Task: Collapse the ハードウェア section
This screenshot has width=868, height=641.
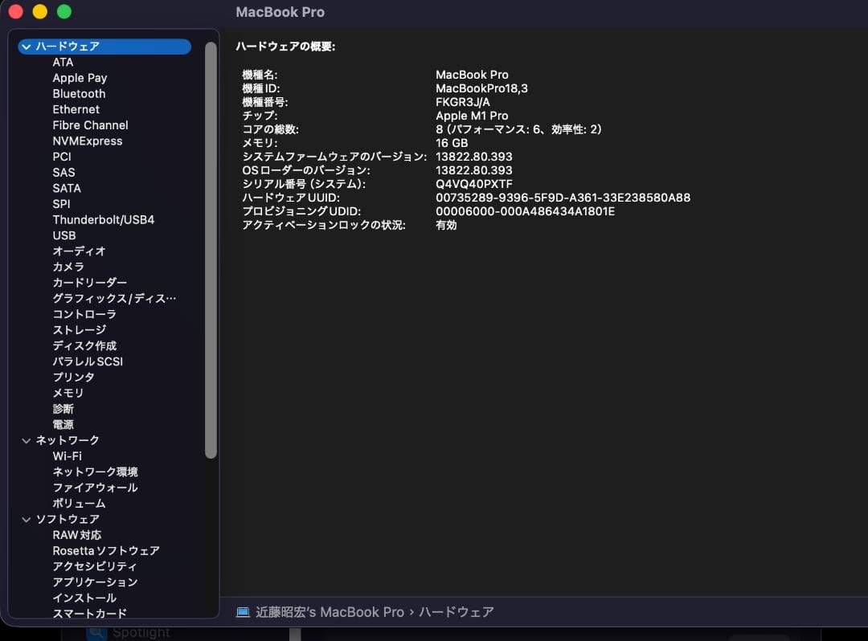Action: [27, 47]
